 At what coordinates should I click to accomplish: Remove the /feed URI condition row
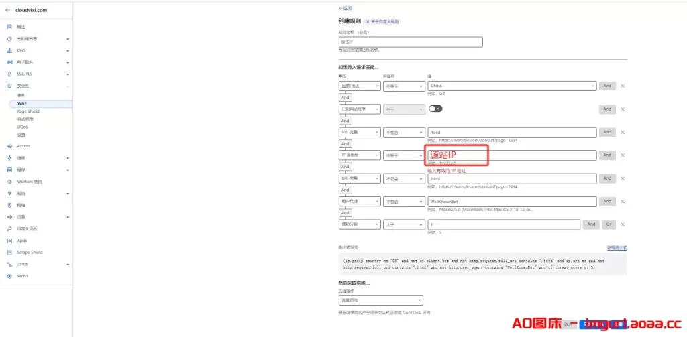coord(623,132)
